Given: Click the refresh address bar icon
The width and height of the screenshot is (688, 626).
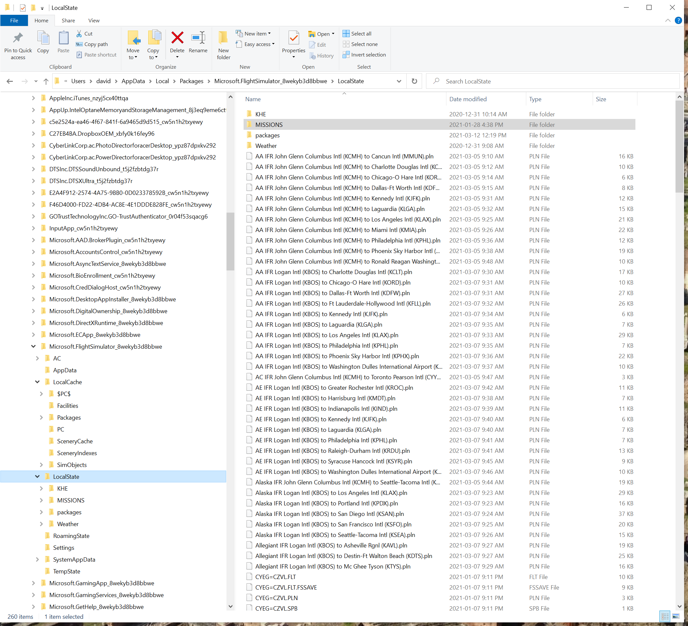Looking at the screenshot, I should tap(414, 81).
